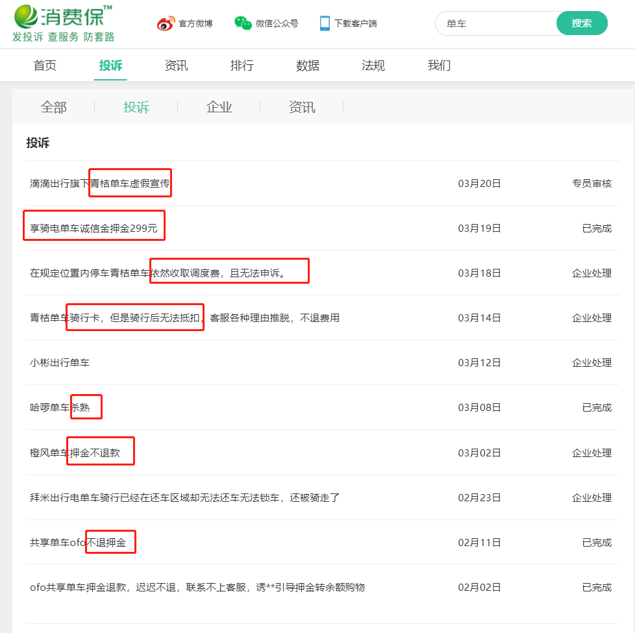Click the 专员审核 status text
635x633 pixels.
click(591, 184)
